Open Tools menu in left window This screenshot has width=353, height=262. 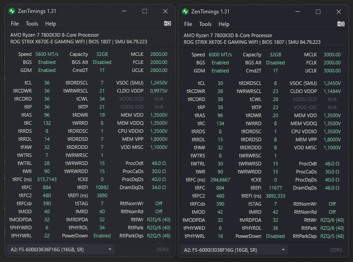(x=32, y=24)
